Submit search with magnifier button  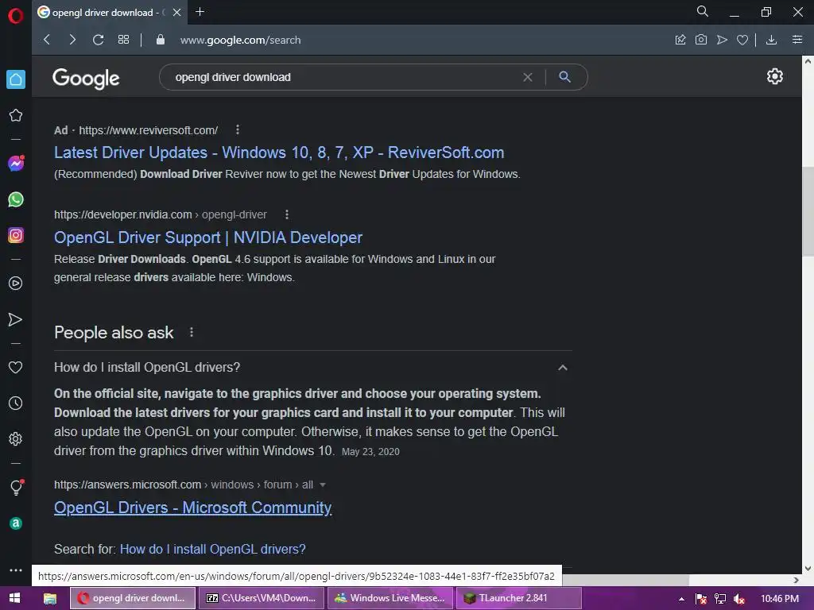(x=565, y=77)
